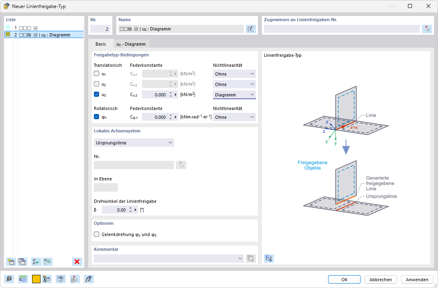Click the comment library icon beside Kommentar
This screenshot has width=438, height=288.
coord(251,258)
